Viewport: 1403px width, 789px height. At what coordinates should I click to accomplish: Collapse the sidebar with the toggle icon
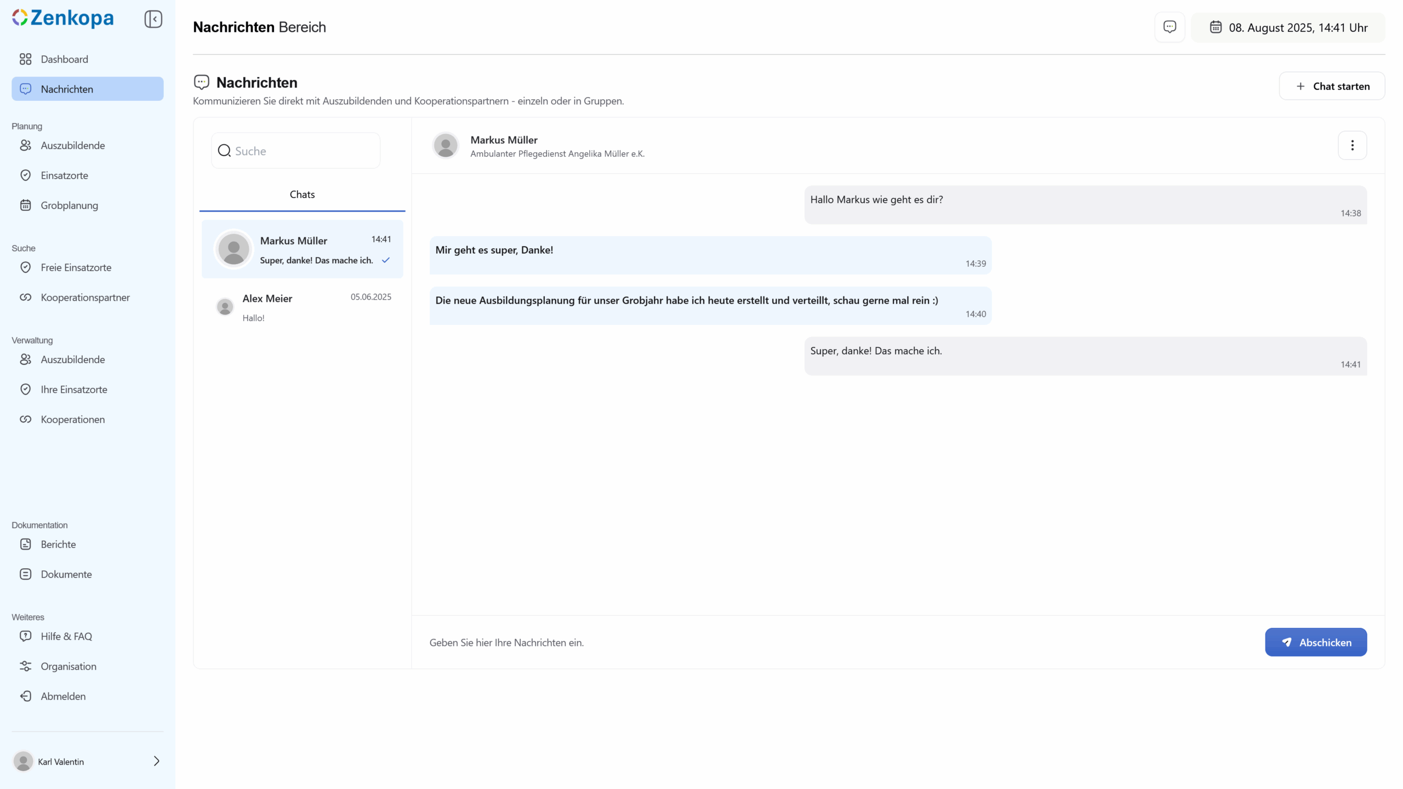click(x=153, y=19)
